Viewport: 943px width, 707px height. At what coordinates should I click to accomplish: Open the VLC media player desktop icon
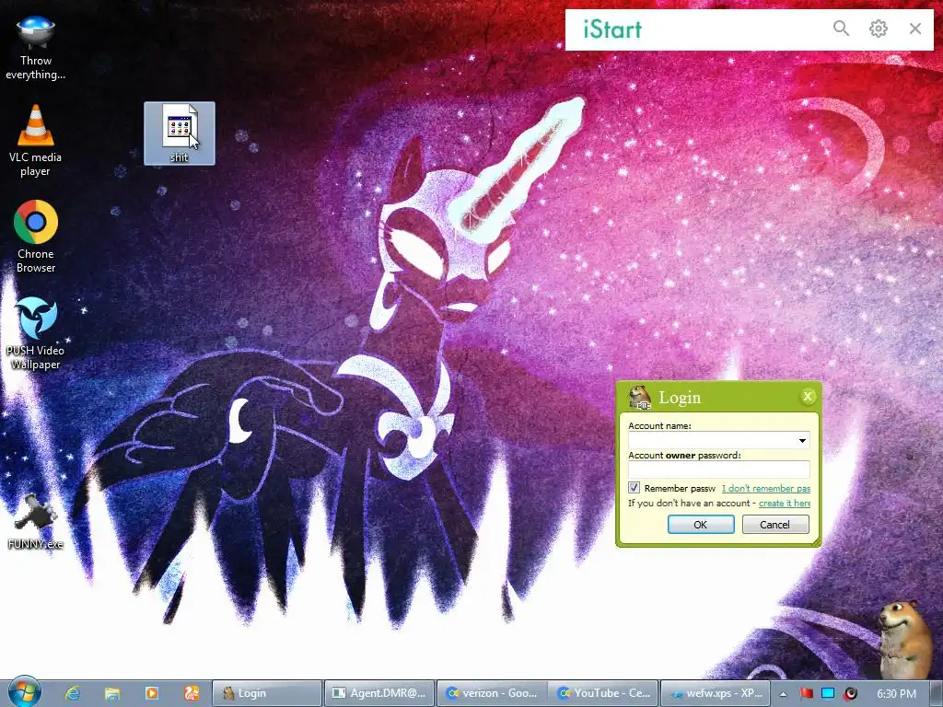pos(36,141)
